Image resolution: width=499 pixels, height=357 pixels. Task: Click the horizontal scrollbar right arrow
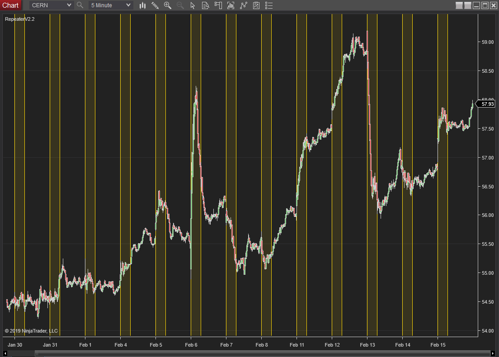click(493, 353)
